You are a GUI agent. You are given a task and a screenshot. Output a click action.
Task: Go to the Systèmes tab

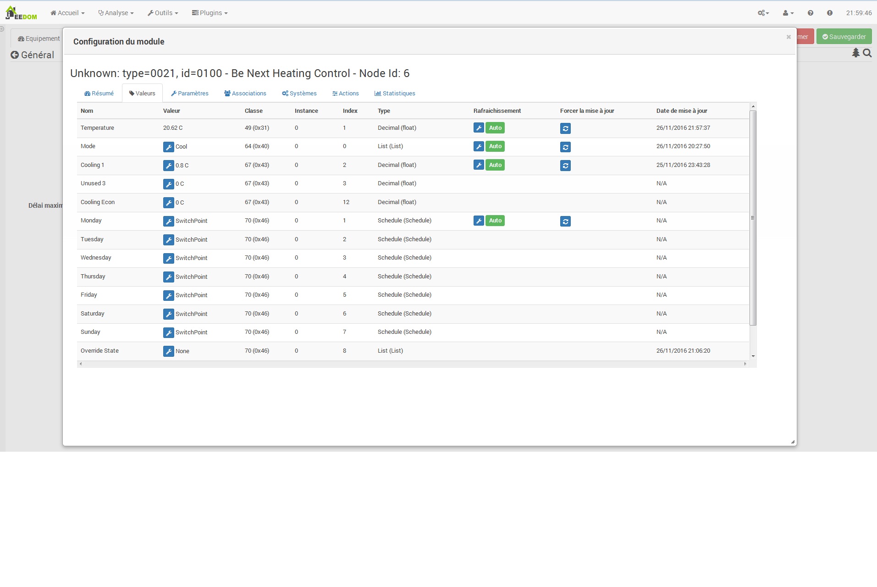299,93
